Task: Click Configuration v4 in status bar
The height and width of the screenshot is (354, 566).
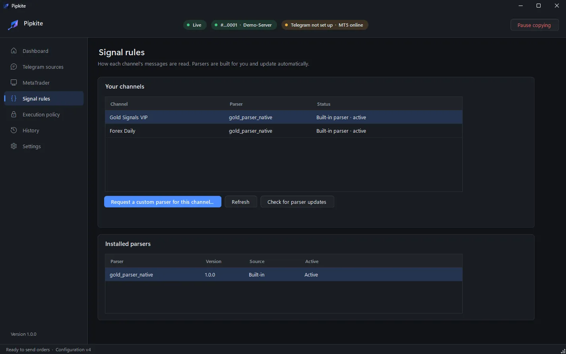Action: coord(73,350)
